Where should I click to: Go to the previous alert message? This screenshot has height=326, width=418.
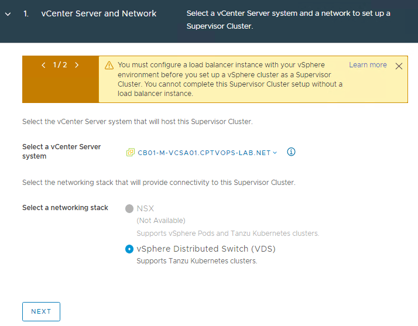click(x=43, y=65)
